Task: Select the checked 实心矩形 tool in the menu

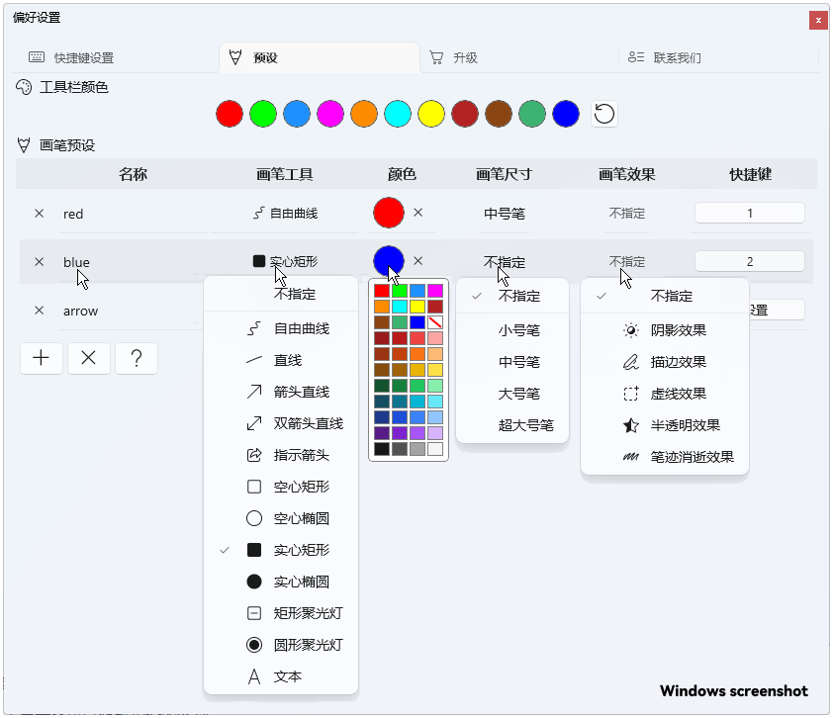Action: [x=281, y=550]
